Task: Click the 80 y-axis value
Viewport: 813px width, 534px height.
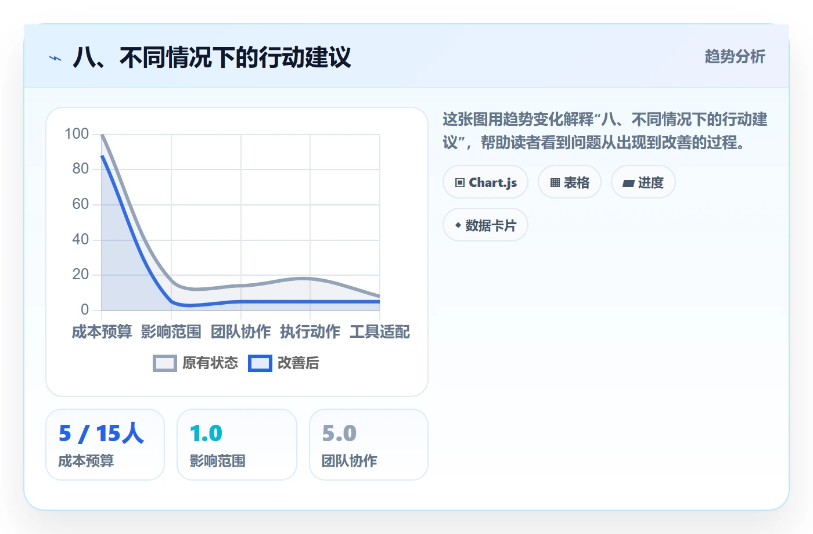Action: pos(81,169)
